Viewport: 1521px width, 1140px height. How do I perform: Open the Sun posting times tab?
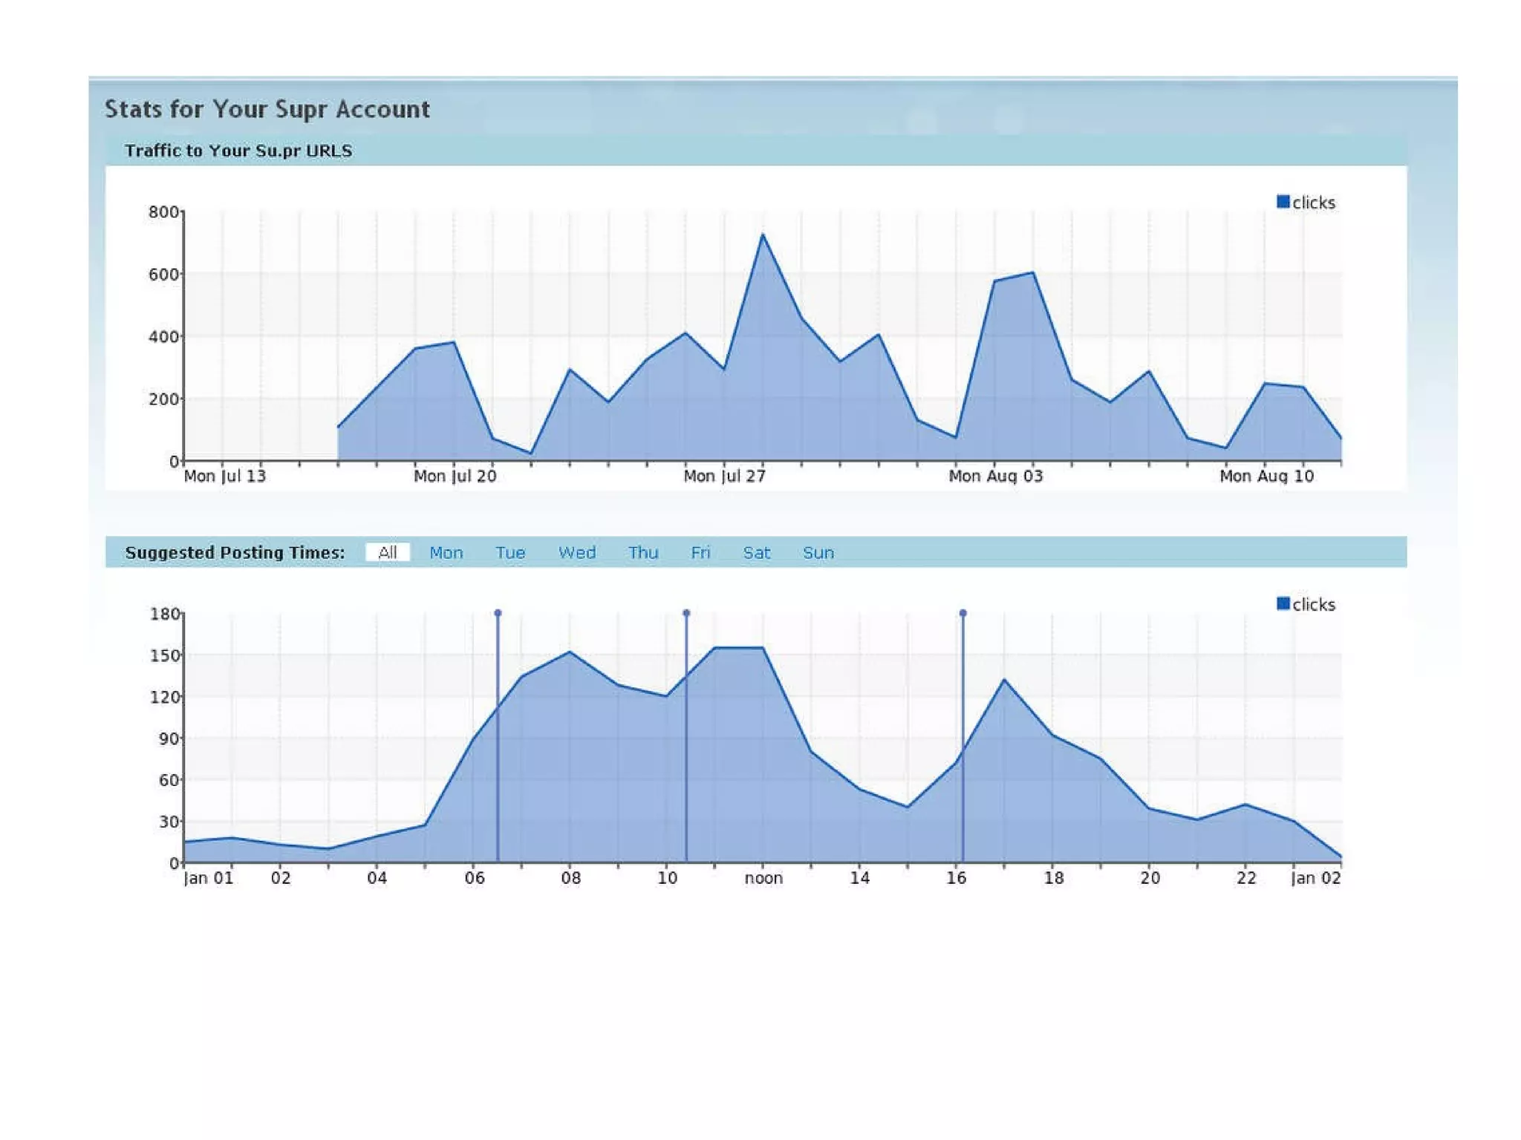[818, 553]
